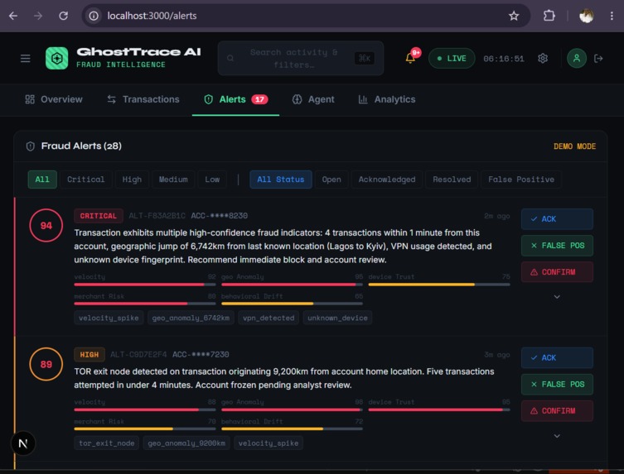Switch to the Overview tab
624x474 pixels.
[x=54, y=99]
